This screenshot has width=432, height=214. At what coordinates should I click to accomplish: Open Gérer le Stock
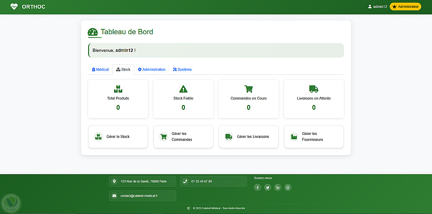[x=118, y=137]
